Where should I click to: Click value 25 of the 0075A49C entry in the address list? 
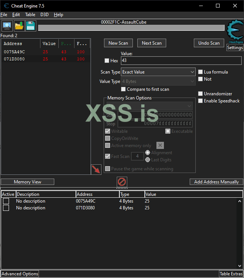[147, 201]
